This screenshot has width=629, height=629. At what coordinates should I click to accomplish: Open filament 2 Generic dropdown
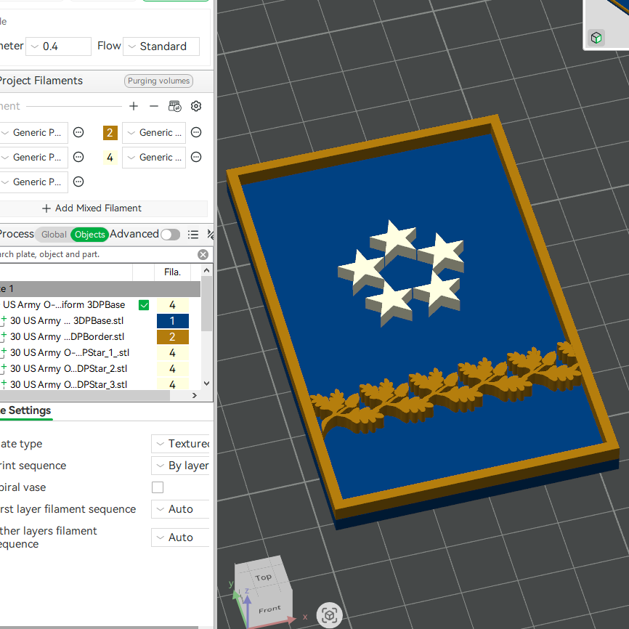pos(154,133)
